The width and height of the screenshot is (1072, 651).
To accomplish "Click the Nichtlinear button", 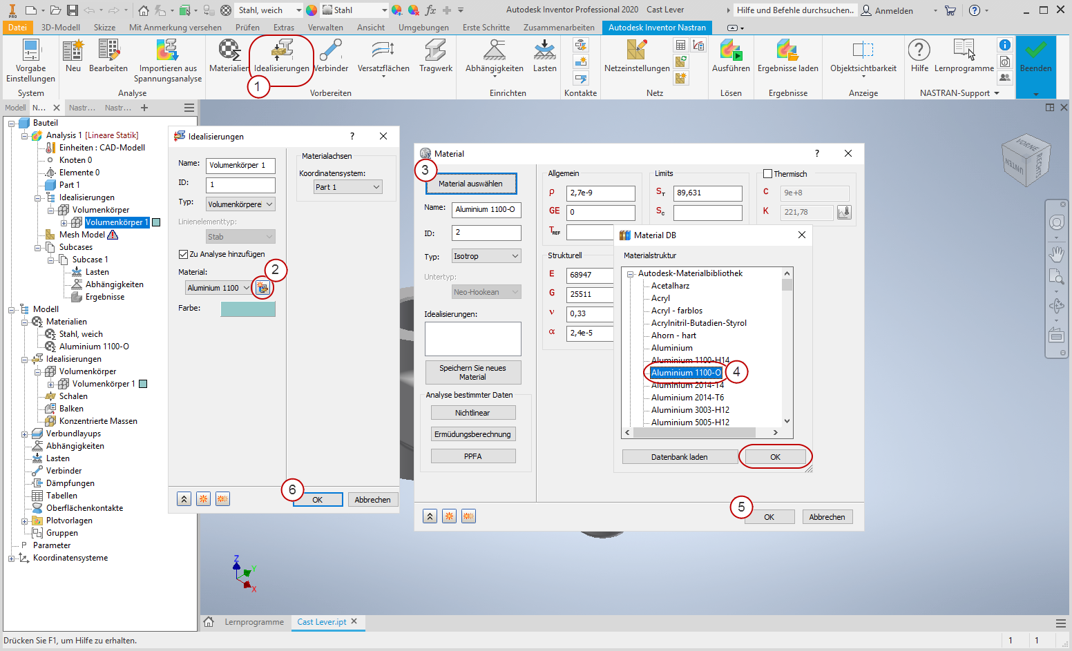I will (473, 413).
